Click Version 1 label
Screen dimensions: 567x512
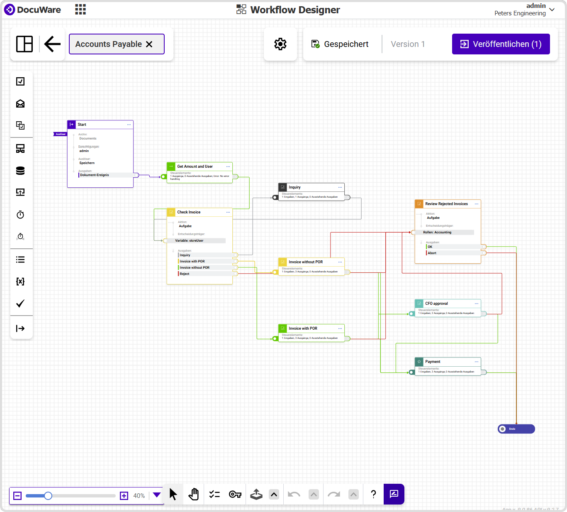[x=408, y=44]
